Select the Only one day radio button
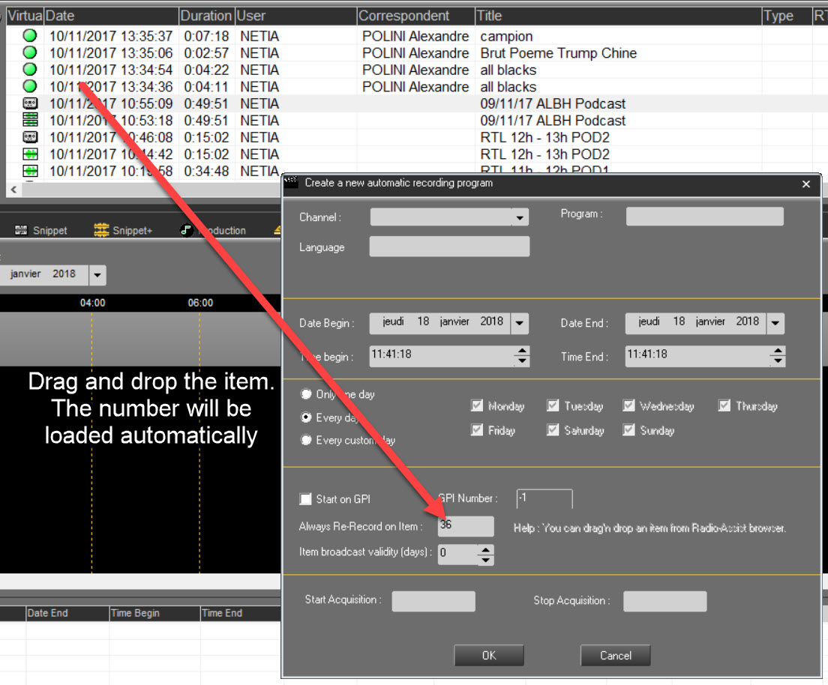828x685 pixels. (x=306, y=394)
